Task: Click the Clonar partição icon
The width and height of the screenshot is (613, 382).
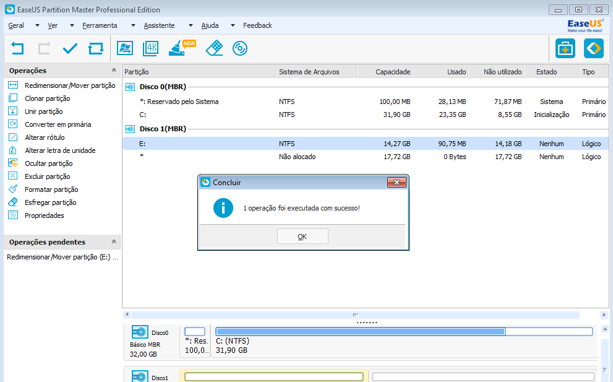Action: click(13, 98)
